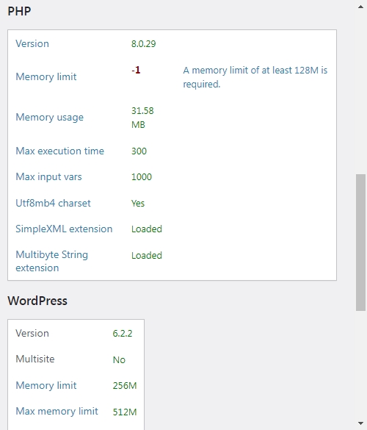Image resolution: width=367 pixels, height=430 pixels.
Task: Click the SimpleXML extension label
Action: tap(64, 229)
